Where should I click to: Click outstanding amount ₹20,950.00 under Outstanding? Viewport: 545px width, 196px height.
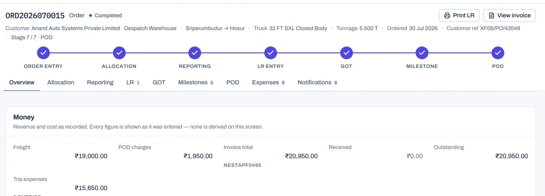click(512, 156)
